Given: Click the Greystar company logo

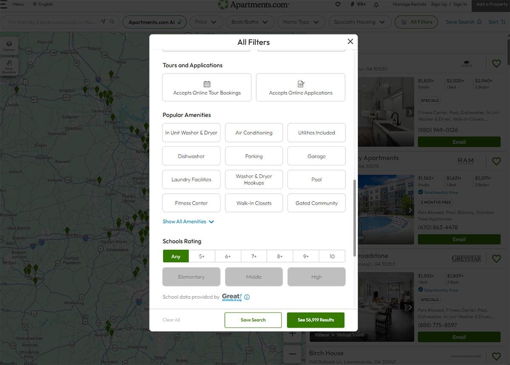Looking at the screenshot, I should click(466, 259).
